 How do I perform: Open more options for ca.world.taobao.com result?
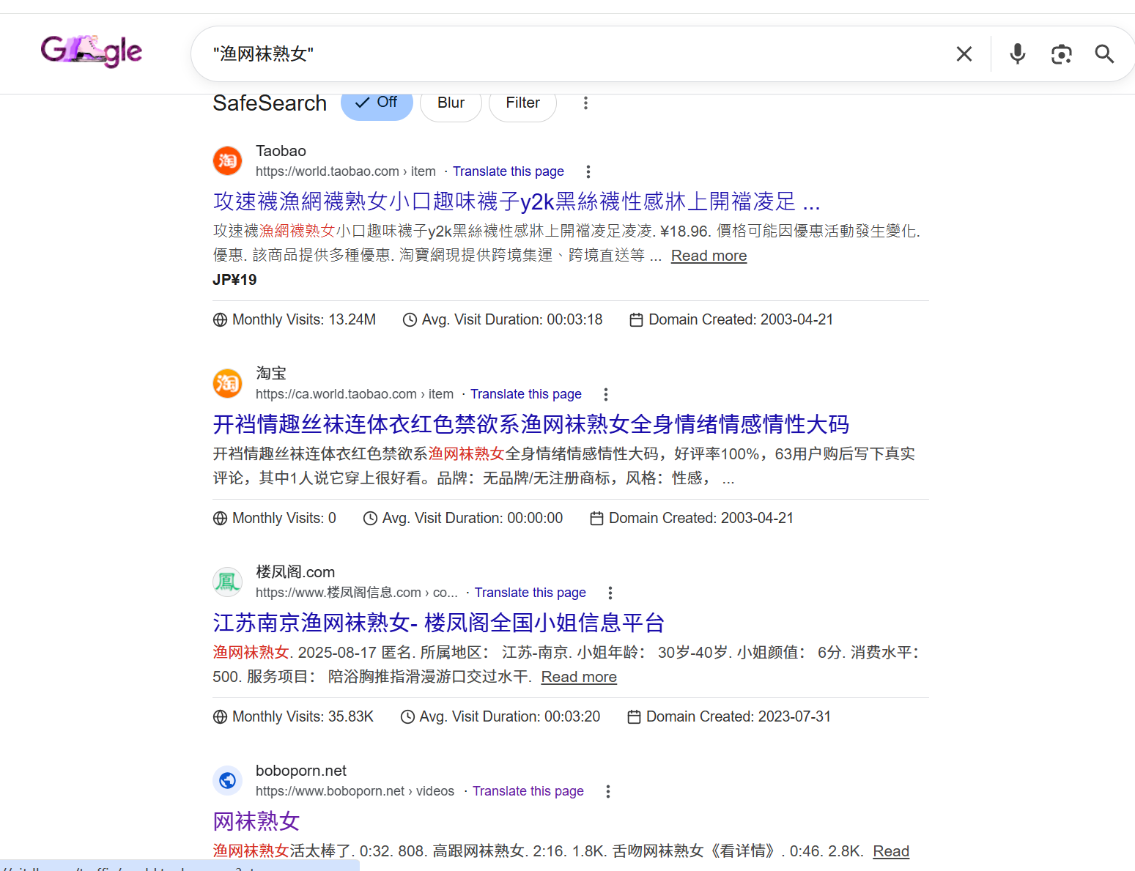click(x=605, y=394)
